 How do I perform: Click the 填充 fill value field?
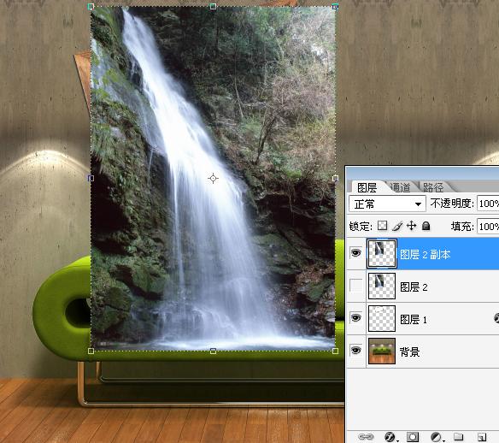488,227
